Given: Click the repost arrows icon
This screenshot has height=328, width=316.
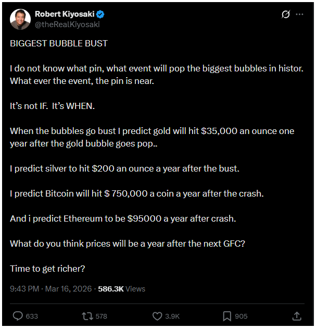Looking at the screenshot, I should tap(87, 316).
